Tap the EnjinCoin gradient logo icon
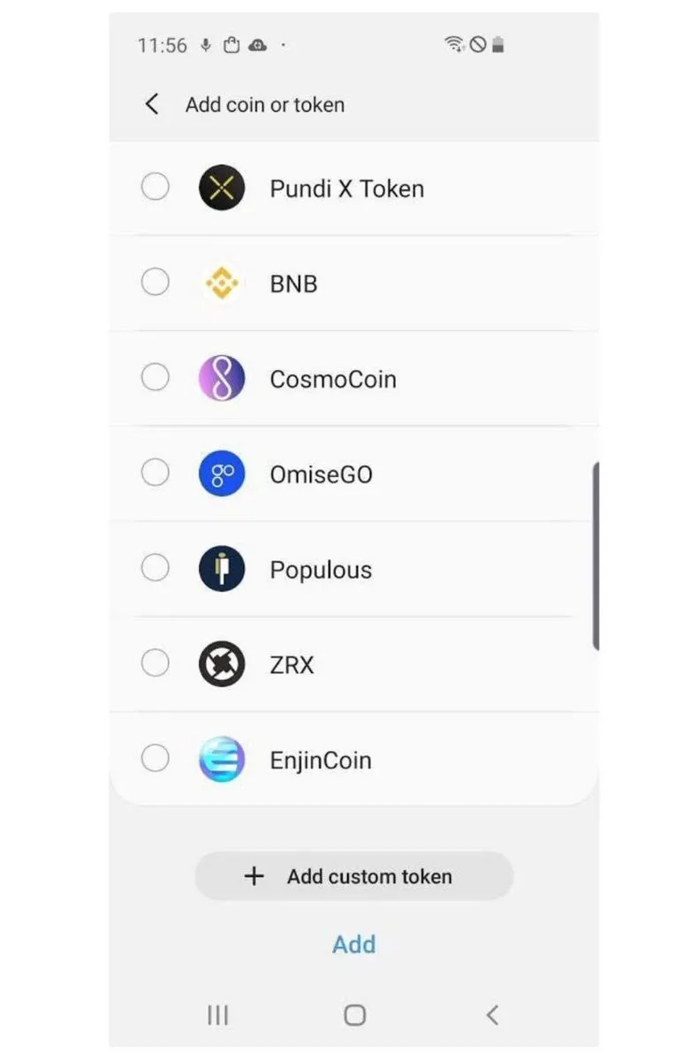Screen dimensions: 699x1060 (x=221, y=760)
